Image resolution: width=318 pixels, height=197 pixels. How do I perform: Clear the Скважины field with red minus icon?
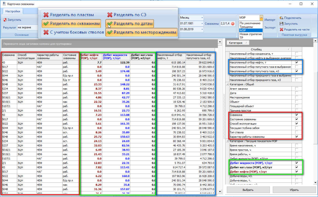tap(233, 24)
